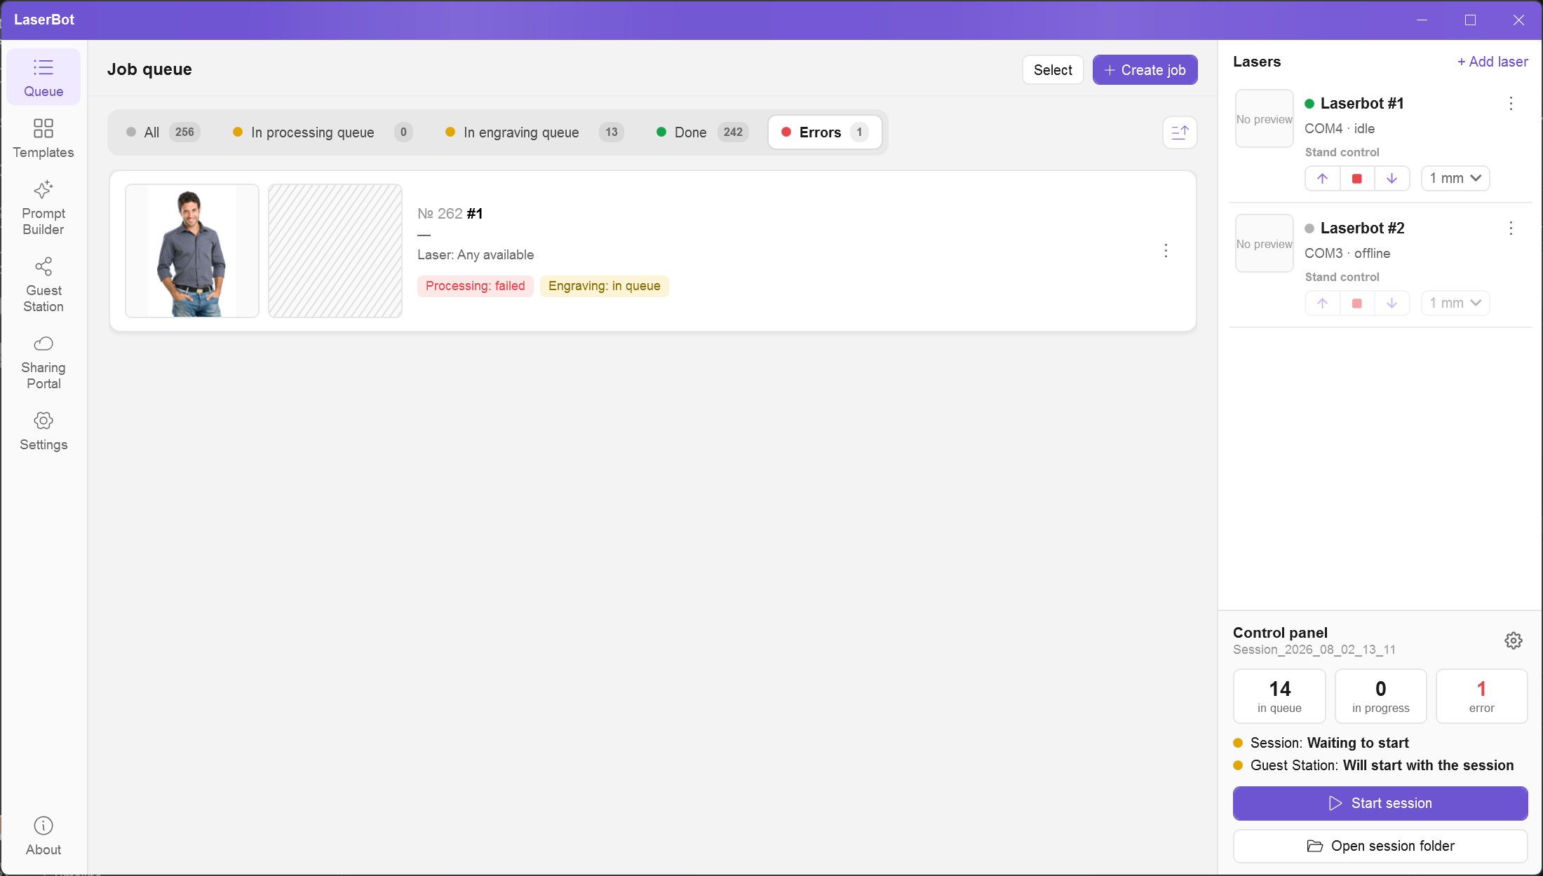Move Laserbot #1 stand up
Screen dimensions: 1543x876
(1323, 178)
